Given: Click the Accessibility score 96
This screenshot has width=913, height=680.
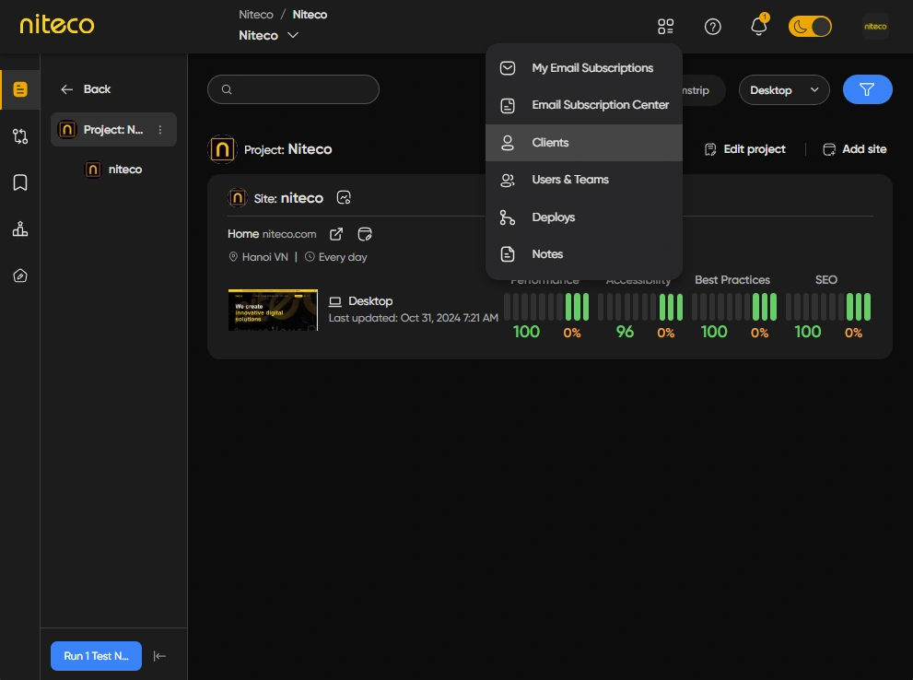Looking at the screenshot, I should pos(625,332).
